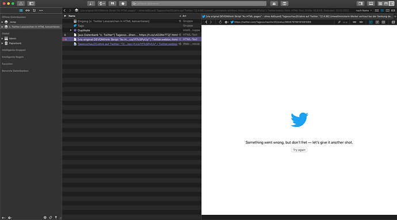Click the tag icon in sidebar footer
Image resolution: width=397 pixels, height=220 pixels.
[51, 218]
